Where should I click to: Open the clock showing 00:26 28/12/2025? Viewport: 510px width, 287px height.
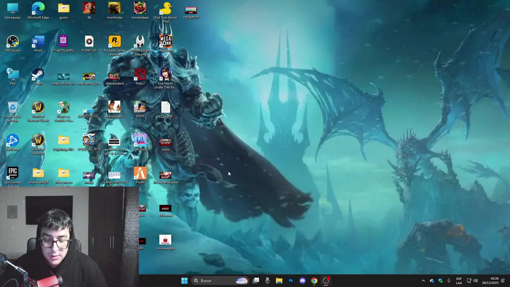click(x=490, y=281)
